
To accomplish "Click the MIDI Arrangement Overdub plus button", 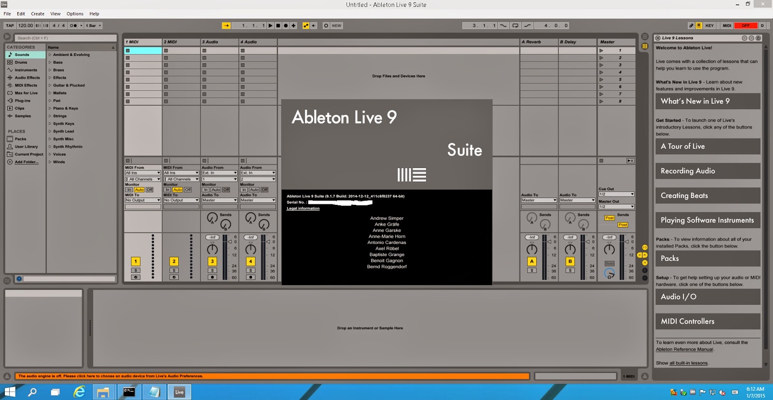I will pos(294,26).
